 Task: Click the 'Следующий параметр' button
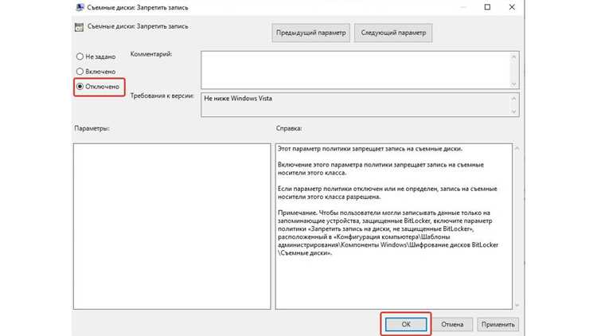393,33
